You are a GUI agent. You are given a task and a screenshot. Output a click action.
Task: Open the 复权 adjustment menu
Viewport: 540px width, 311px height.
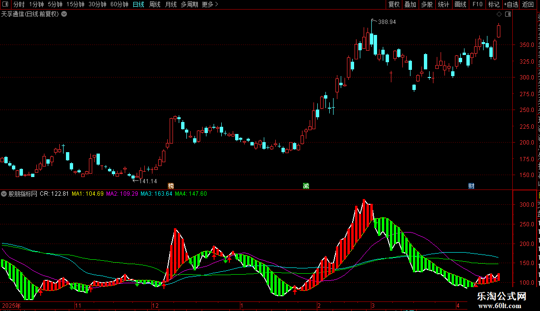pyautogui.click(x=394, y=4)
